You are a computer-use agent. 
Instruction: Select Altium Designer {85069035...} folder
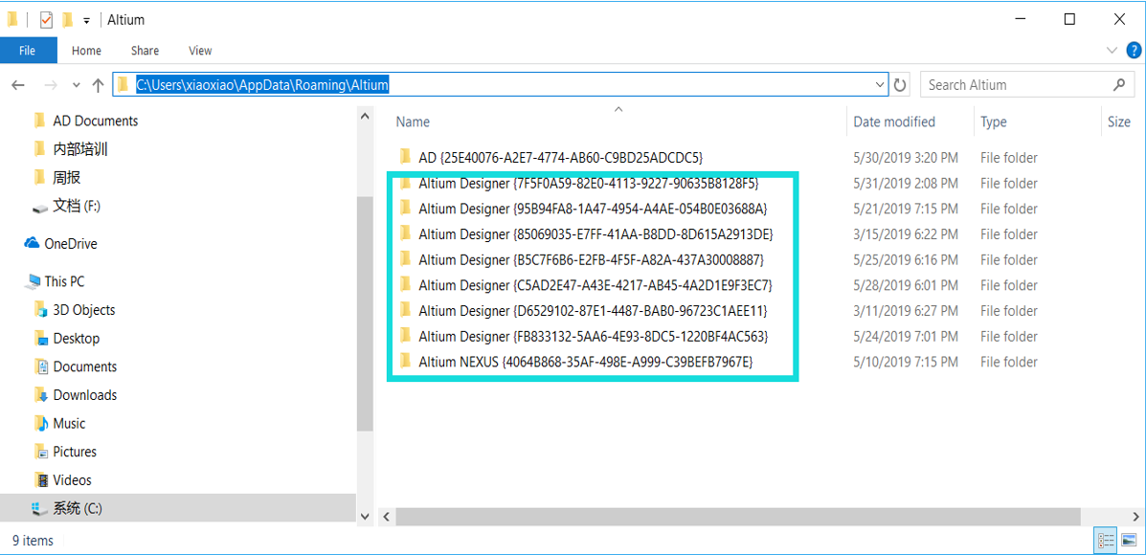[595, 234]
